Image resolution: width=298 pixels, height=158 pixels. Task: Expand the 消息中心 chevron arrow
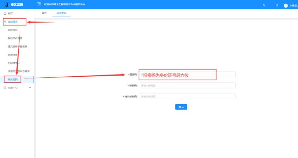tap(30, 88)
